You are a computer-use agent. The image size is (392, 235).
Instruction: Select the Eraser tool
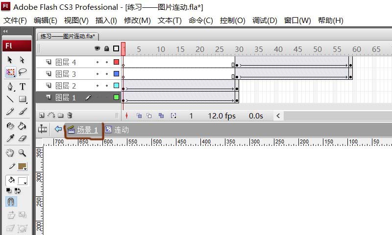[x=22, y=138]
